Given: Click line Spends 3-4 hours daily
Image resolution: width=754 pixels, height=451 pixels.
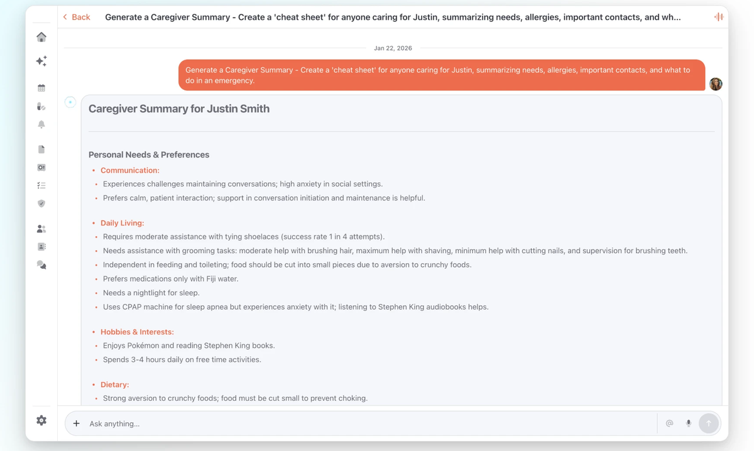Looking at the screenshot, I should (182, 360).
